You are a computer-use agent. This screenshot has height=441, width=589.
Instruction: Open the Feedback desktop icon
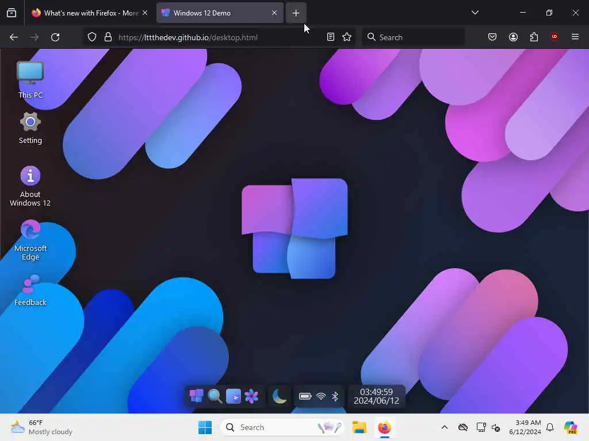[30, 290]
